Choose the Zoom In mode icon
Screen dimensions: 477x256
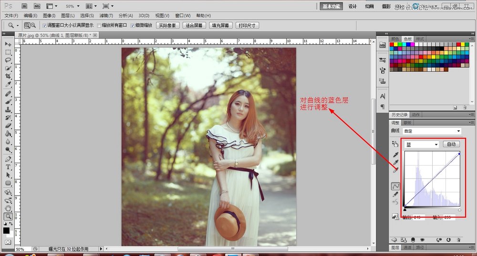click(27, 26)
